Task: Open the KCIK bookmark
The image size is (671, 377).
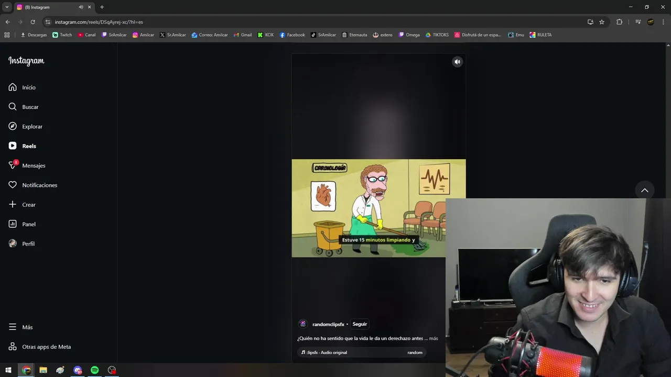Action: click(266, 35)
